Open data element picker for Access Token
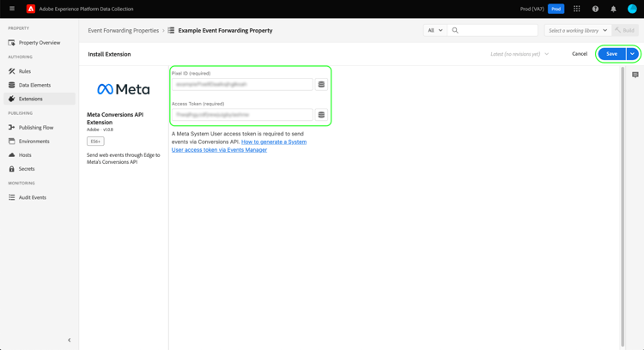Screen dimensions: 644x350 [321, 115]
